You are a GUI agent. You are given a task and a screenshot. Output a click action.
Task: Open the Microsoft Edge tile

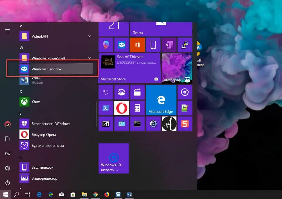(x=161, y=100)
